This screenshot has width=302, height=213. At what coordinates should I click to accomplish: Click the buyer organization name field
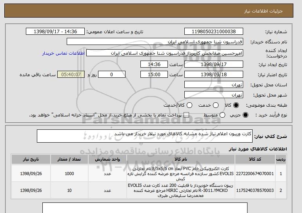coord(155,42)
